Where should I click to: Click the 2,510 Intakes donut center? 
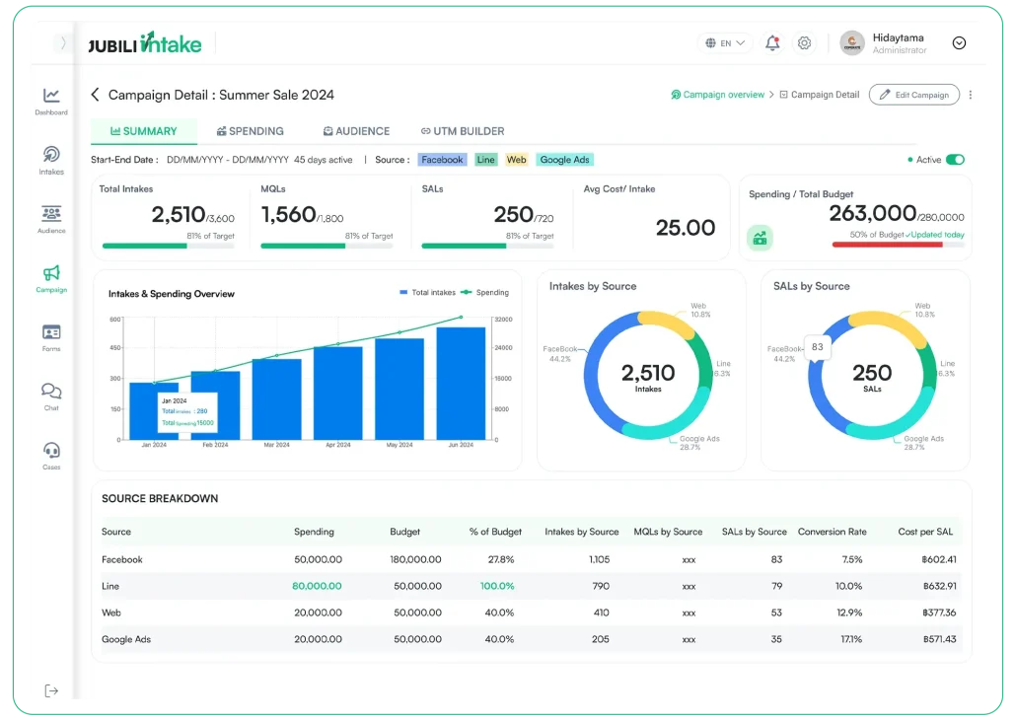pyautogui.click(x=648, y=377)
